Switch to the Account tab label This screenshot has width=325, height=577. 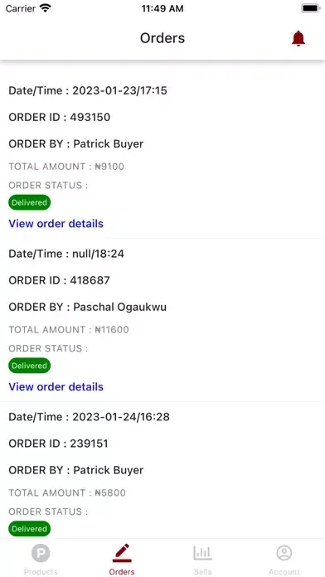pos(284,572)
